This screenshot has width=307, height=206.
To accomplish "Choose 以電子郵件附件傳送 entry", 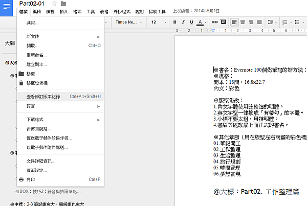I will click(60, 148).
